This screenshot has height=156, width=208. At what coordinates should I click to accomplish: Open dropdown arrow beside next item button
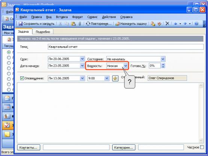click(190, 24)
